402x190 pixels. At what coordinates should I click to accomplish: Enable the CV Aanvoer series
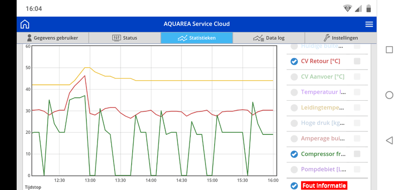tap(294, 77)
